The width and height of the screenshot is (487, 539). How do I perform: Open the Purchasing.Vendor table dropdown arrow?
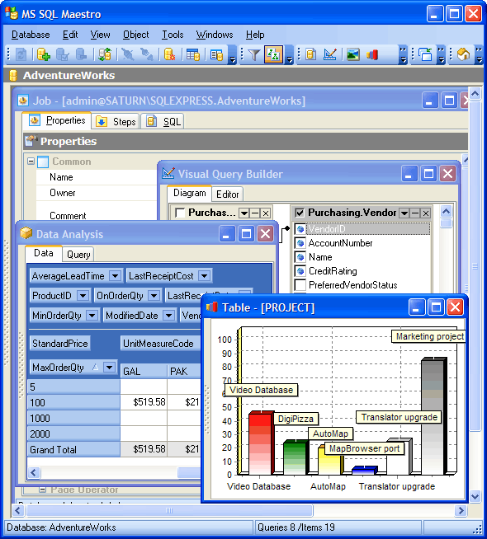[x=404, y=213]
